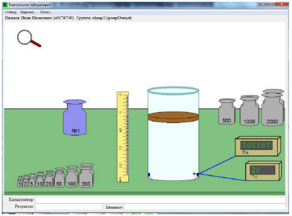Open the Задание menu
Viewport: 292px width, 216px height.
click(x=28, y=12)
